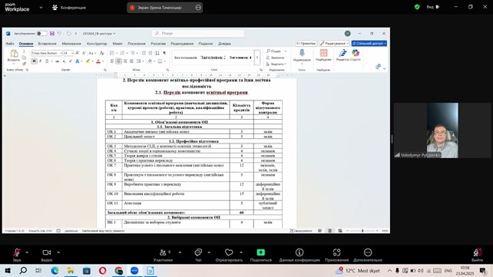Toggle Center alignment button
The width and height of the screenshot is (493, 277).
point(118,61)
